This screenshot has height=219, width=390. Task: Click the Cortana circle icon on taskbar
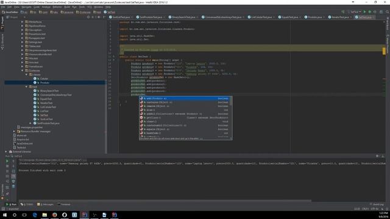(x=15, y=215)
